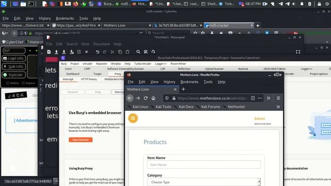Open Document menu in the Mousepad window

click(x=101, y=44)
